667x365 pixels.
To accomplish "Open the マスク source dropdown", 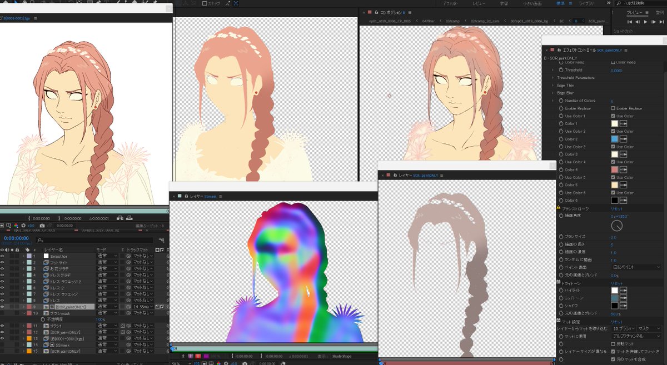I will (650, 328).
